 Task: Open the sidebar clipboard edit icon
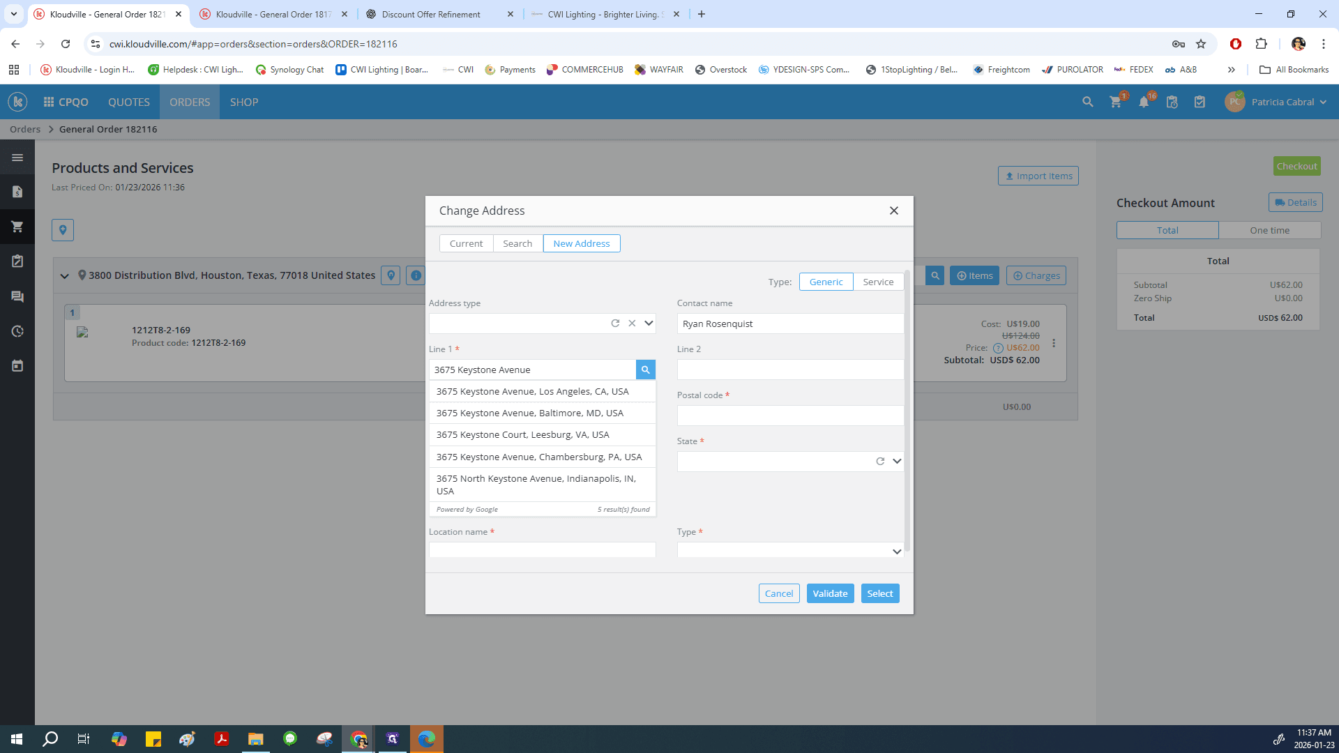pyautogui.click(x=17, y=261)
